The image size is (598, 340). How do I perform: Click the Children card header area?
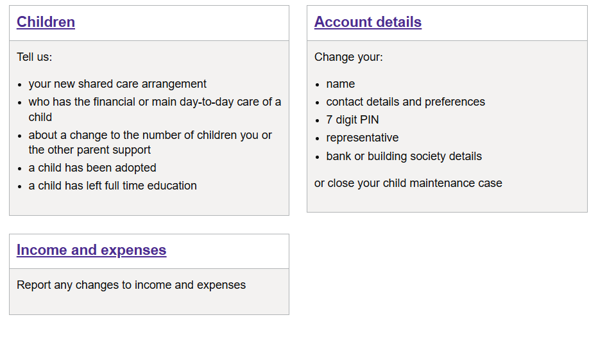tap(149, 23)
